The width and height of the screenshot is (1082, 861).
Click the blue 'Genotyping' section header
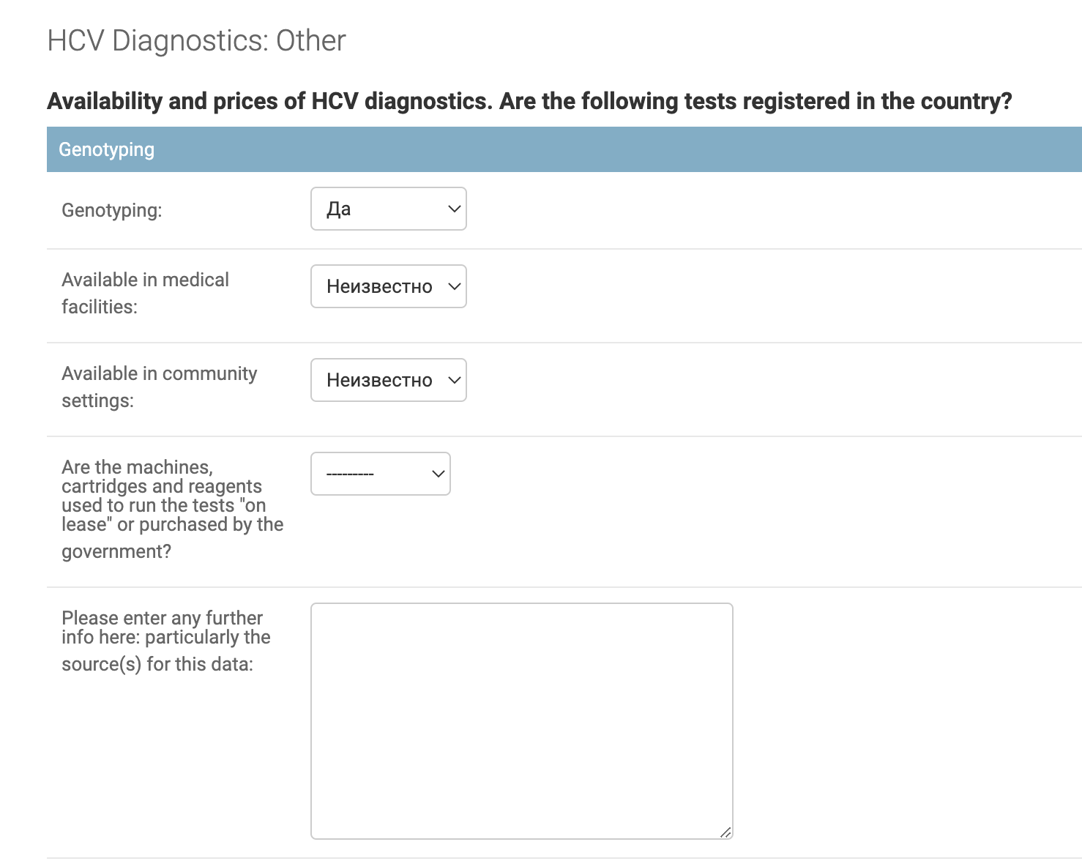pyautogui.click(x=107, y=149)
